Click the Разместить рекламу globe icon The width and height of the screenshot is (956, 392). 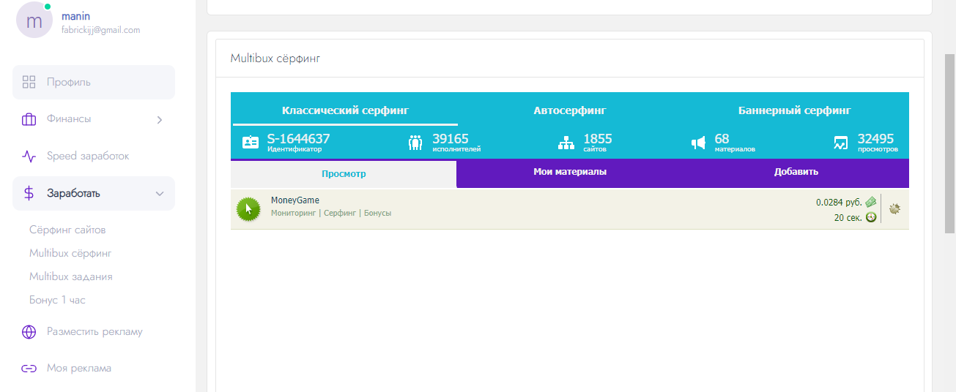pyautogui.click(x=29, y=332)
